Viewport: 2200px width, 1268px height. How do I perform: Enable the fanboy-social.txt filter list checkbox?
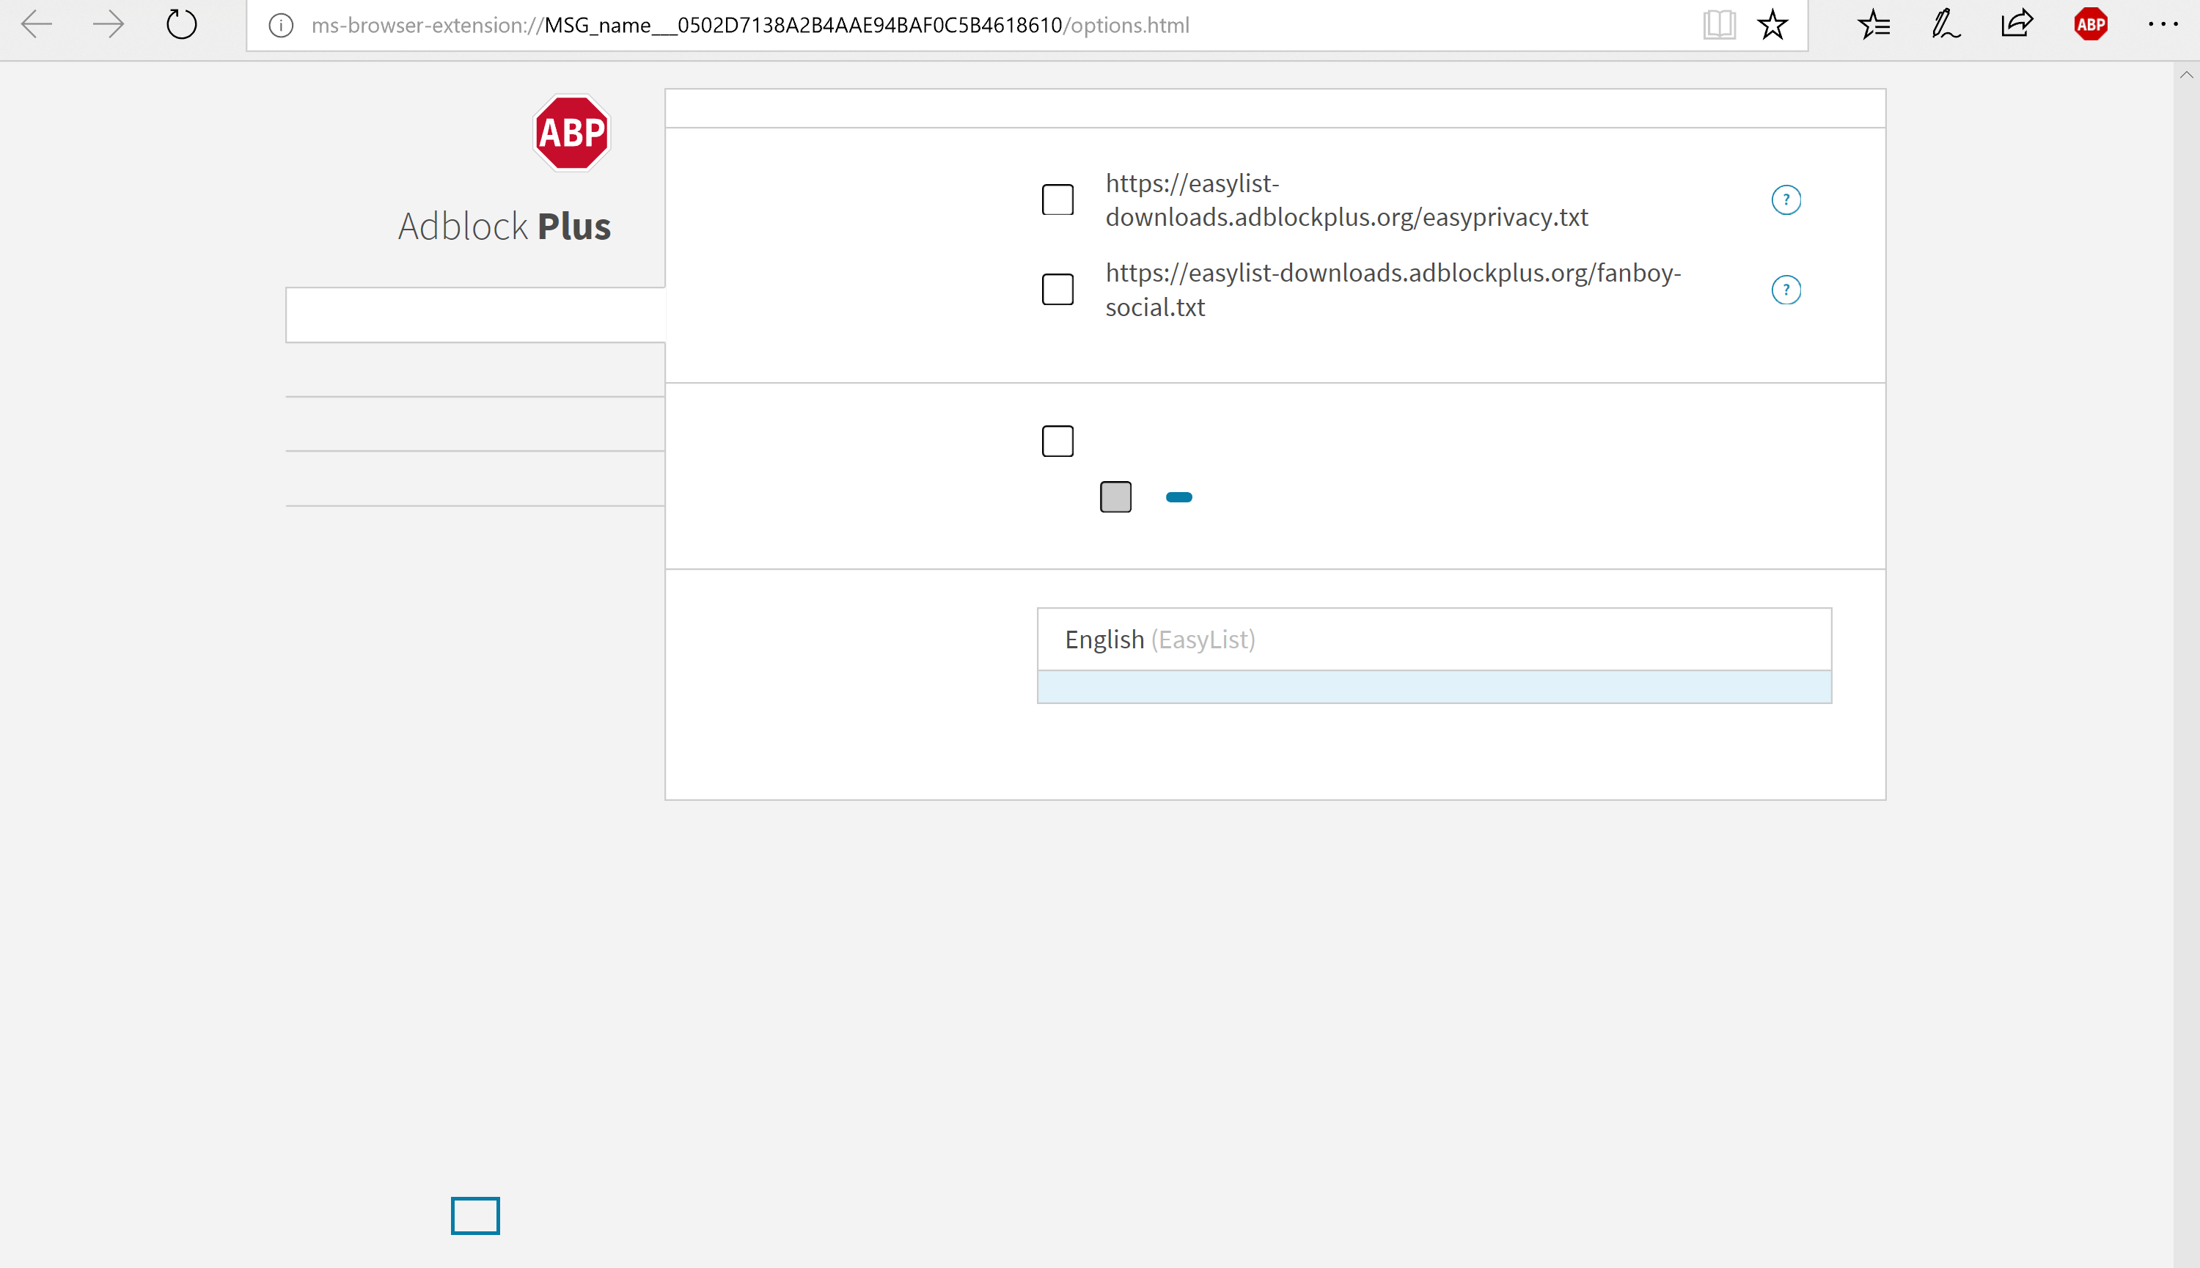[1057, 289]
